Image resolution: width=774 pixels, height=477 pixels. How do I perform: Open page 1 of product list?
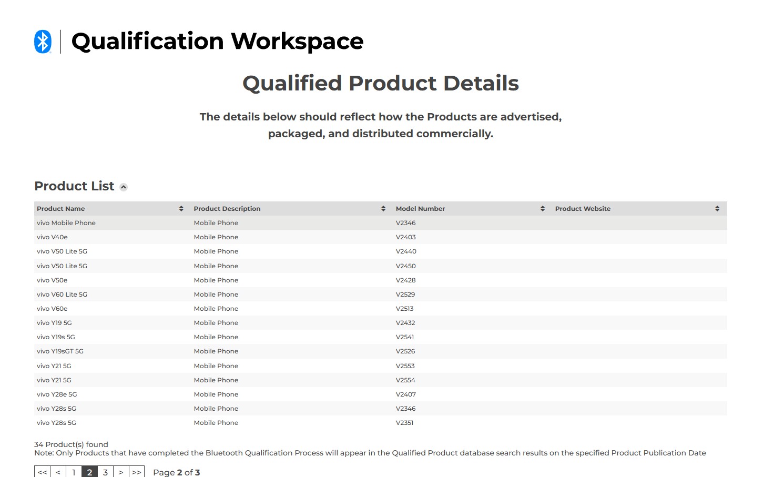[x=74, y=472]
